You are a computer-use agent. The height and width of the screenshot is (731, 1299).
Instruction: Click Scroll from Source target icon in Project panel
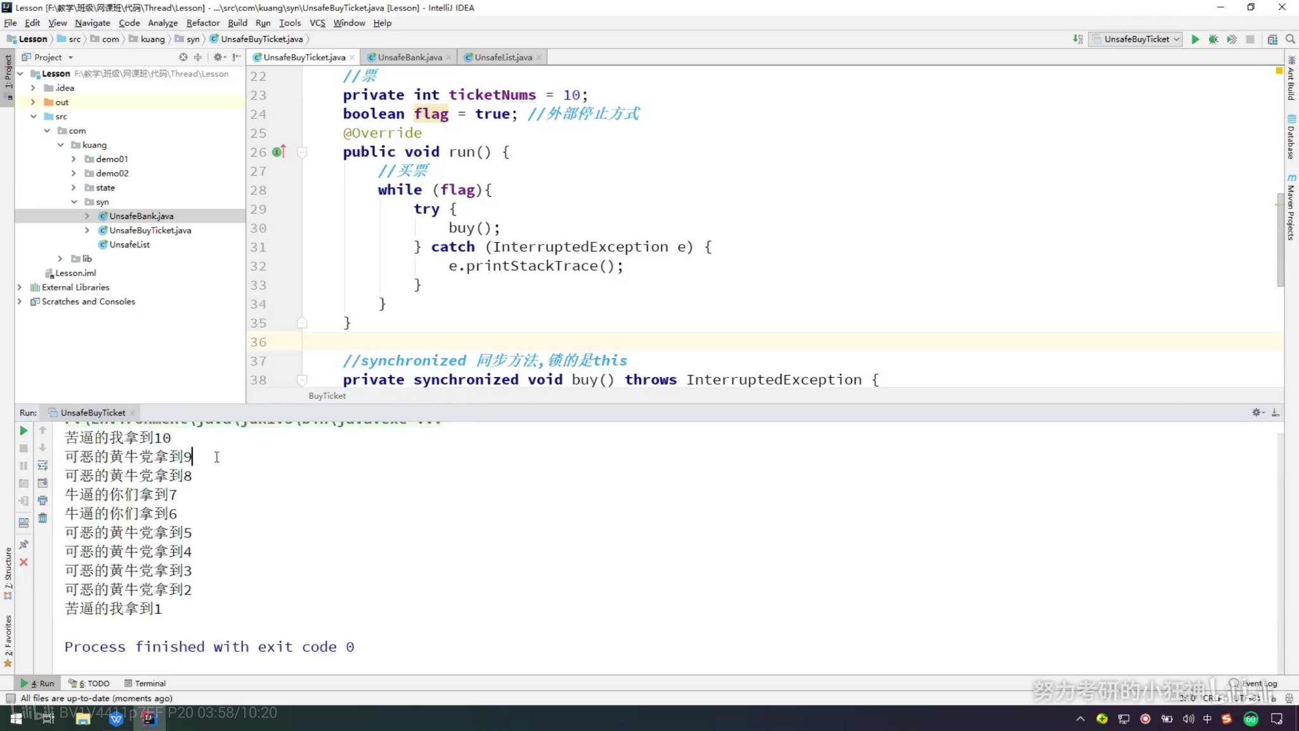click(183, 57)
